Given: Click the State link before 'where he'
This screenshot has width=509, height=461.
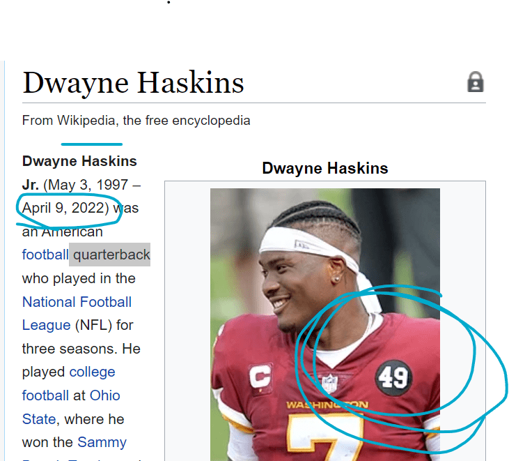Looking at the screenshot, I should [x=39, y=419].
